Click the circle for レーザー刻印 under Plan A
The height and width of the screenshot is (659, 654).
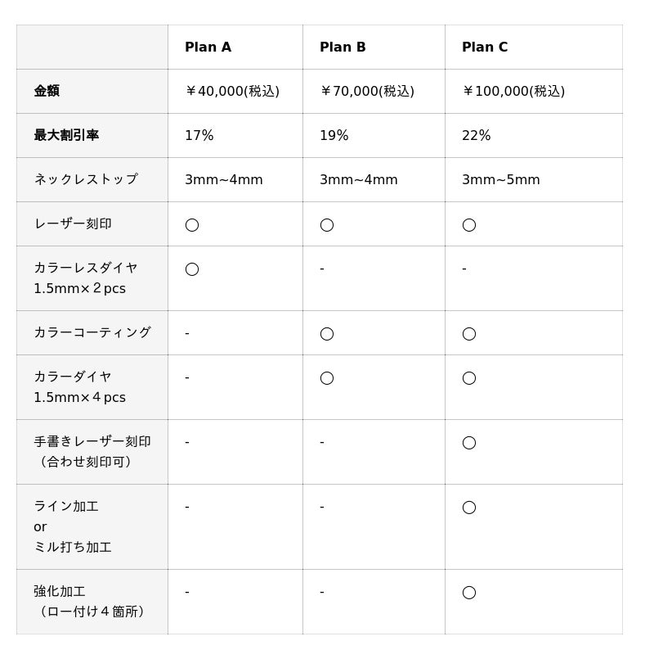tap(192, 224)
